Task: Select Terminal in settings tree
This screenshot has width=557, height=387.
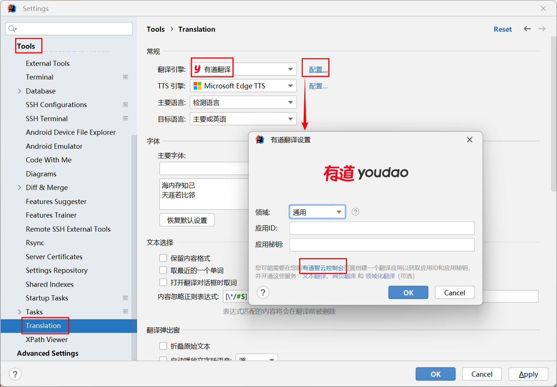Action: 40,77
